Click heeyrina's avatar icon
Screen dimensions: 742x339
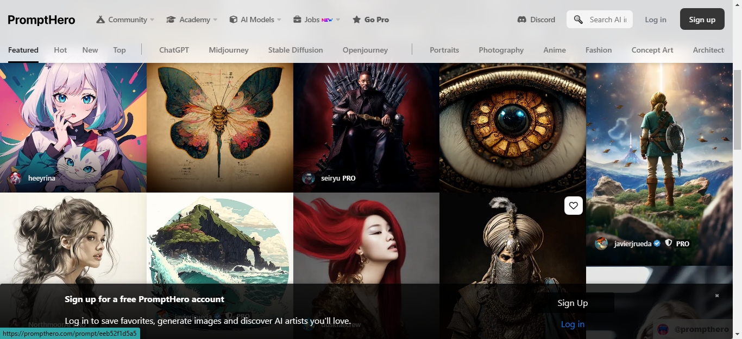[x=15, y=178]
